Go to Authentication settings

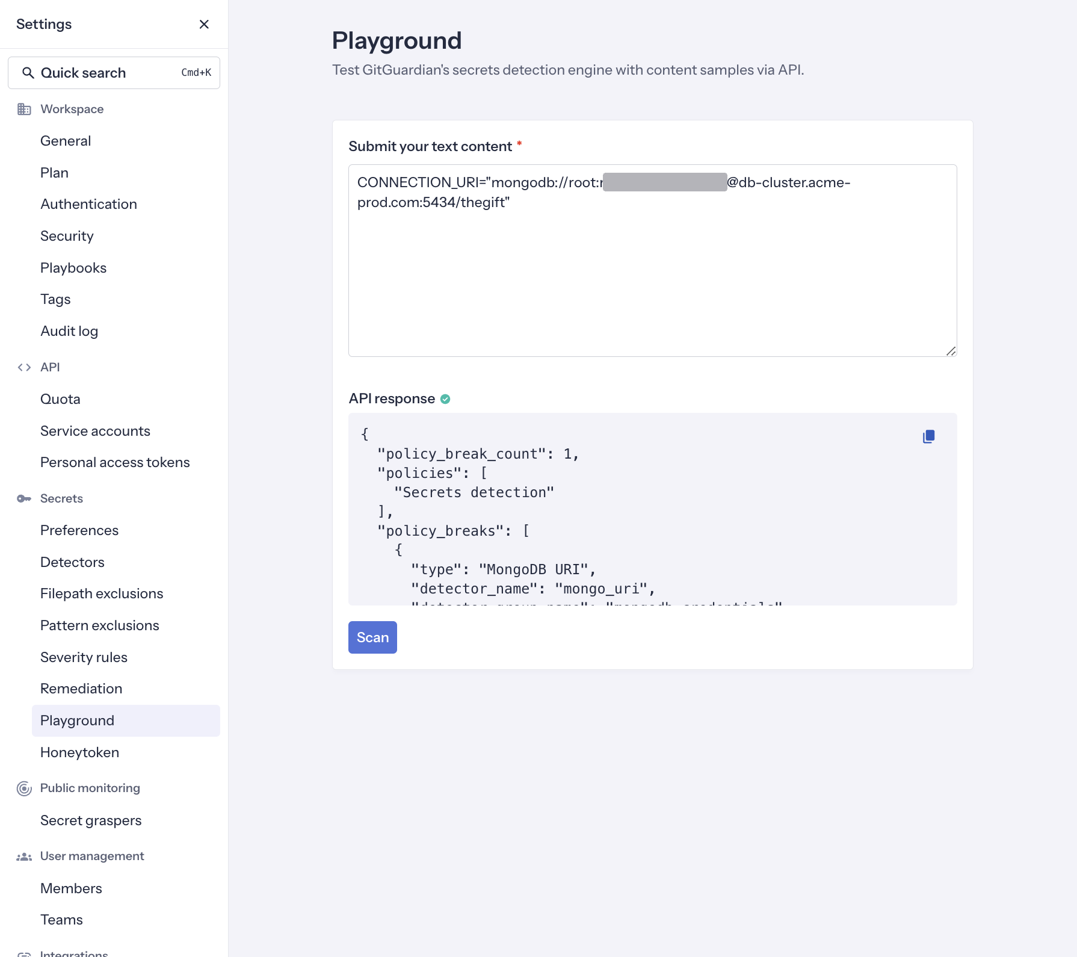(x=88, y=204)
